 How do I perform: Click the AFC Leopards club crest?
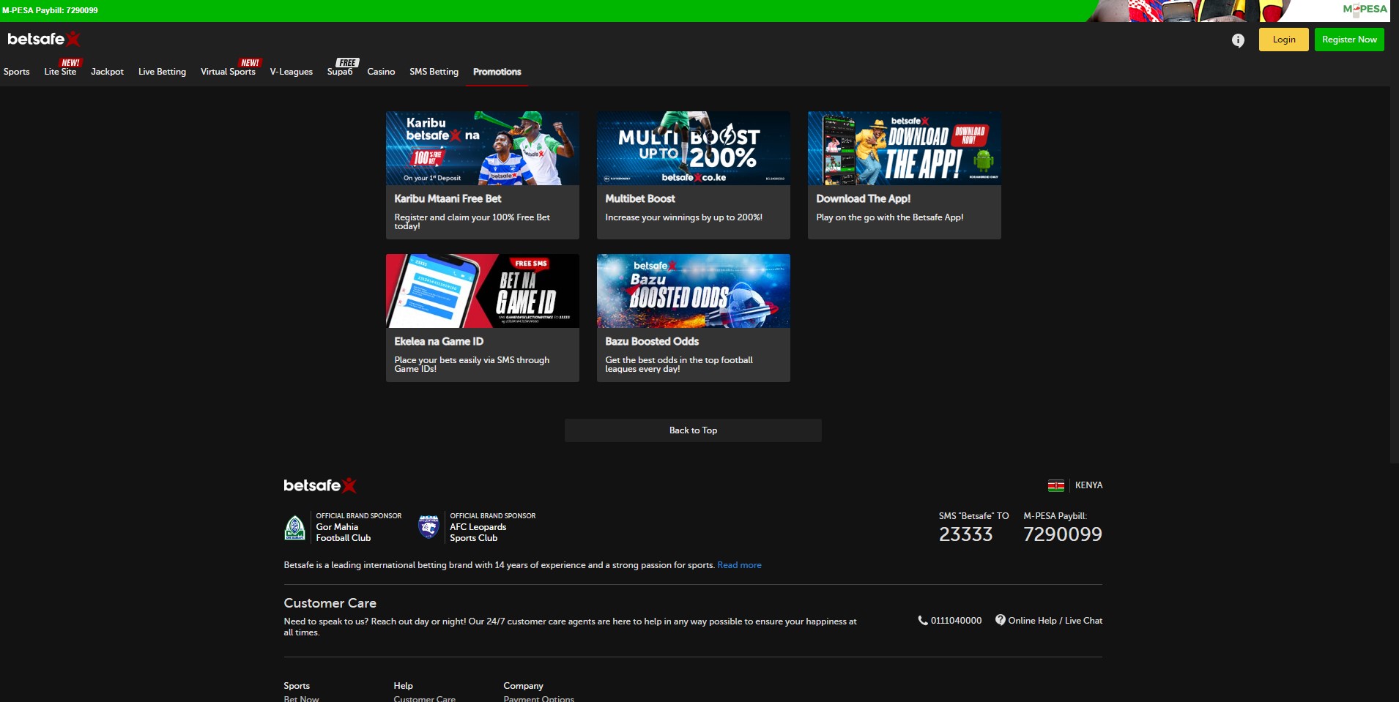428,526
